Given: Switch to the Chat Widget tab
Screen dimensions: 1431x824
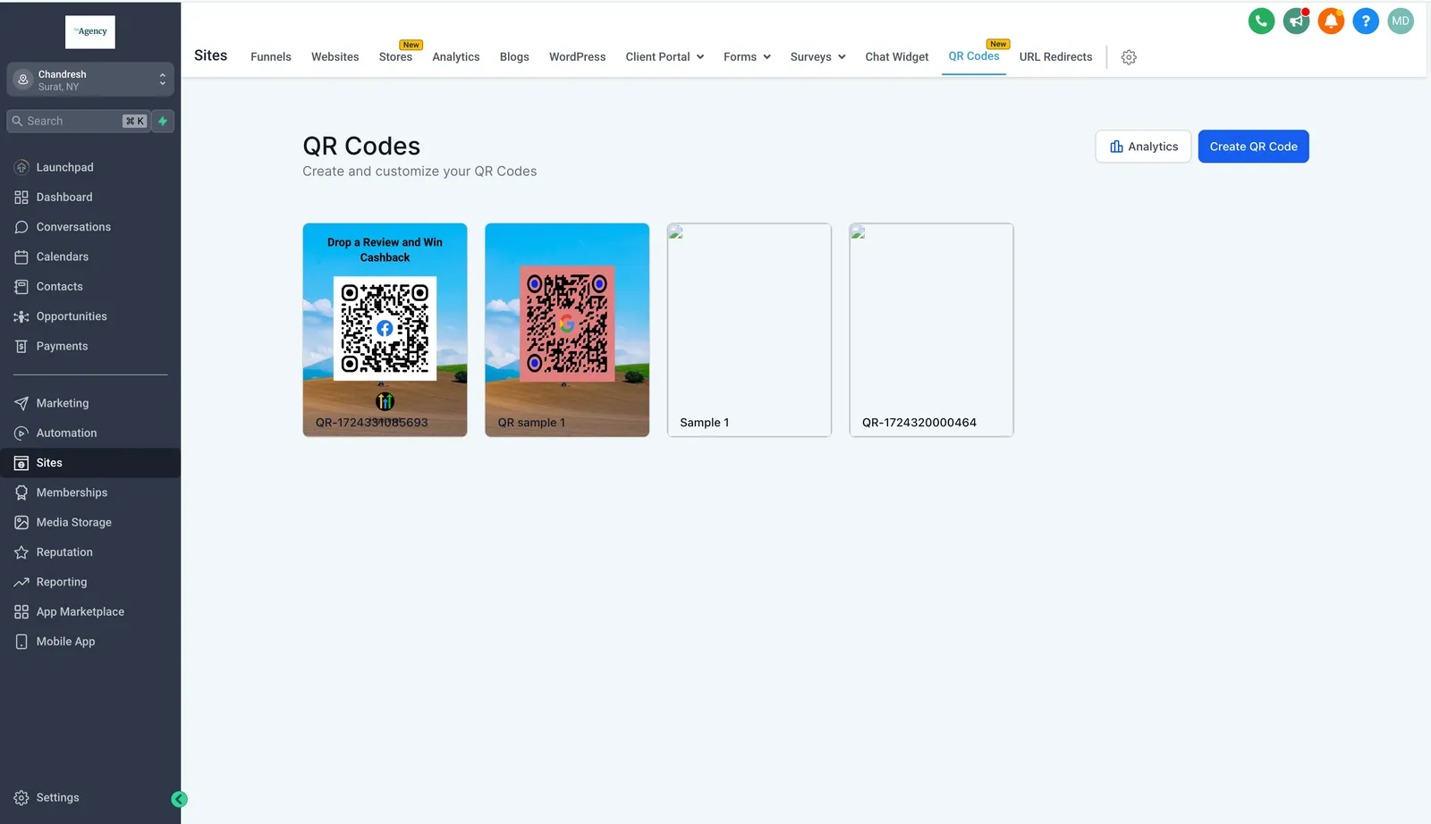Looking at the screenshot, I should click(897, 56).
